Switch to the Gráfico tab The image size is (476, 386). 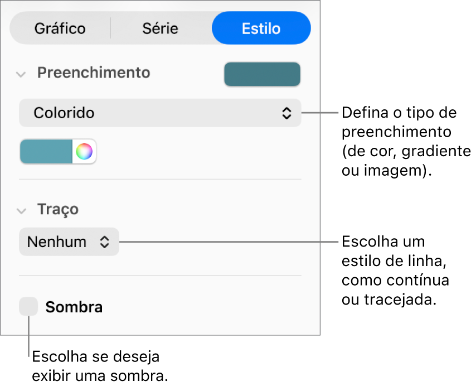click(x=60, y=28)
